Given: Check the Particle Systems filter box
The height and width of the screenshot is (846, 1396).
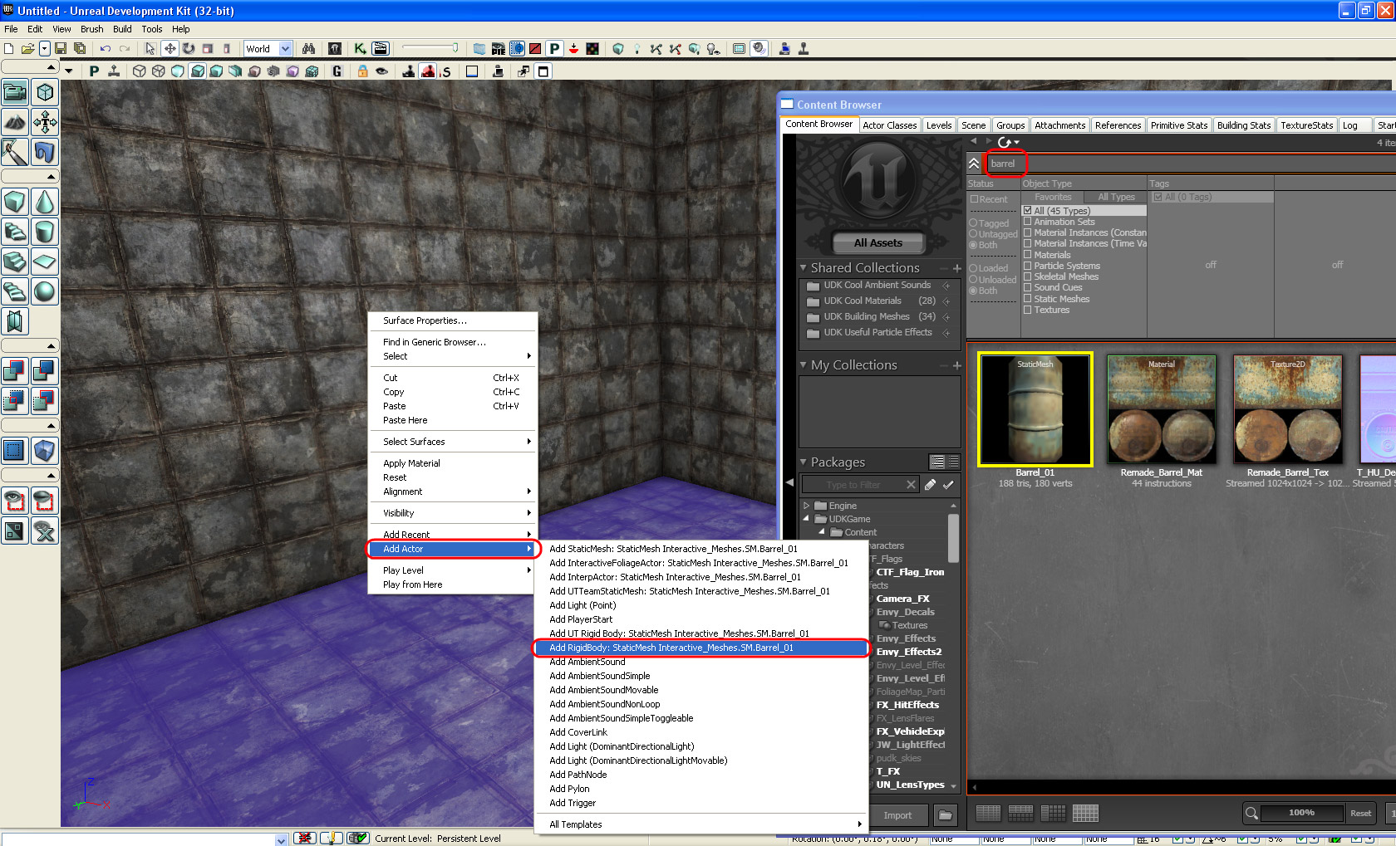Looking at the screenshot, I should point(1028,266).
